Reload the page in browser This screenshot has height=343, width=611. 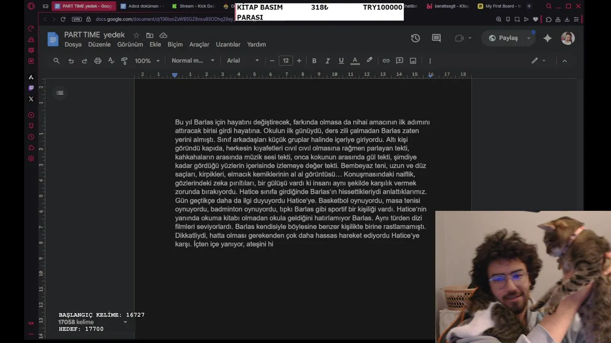(63, 19)
